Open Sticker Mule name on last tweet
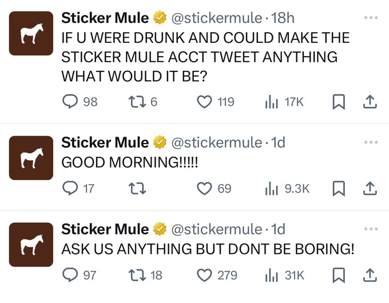The image size is (389, 303). pyautogui.click(x=105, y=229)
